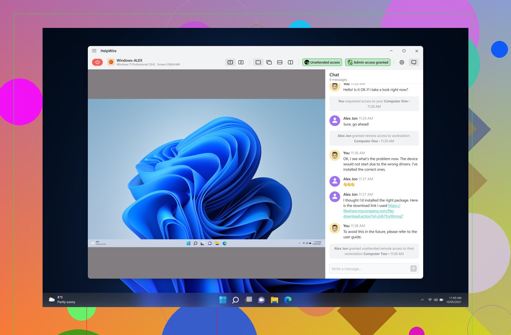
Task: Click the clapping emojis message
Action: pos(349,184)
